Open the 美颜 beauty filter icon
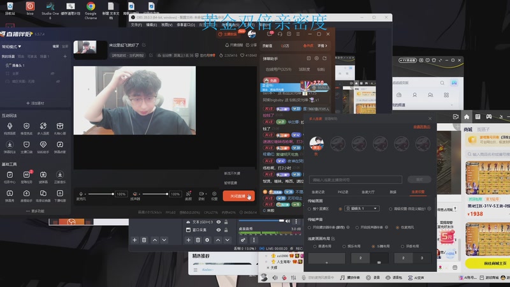 coord(188,194)
